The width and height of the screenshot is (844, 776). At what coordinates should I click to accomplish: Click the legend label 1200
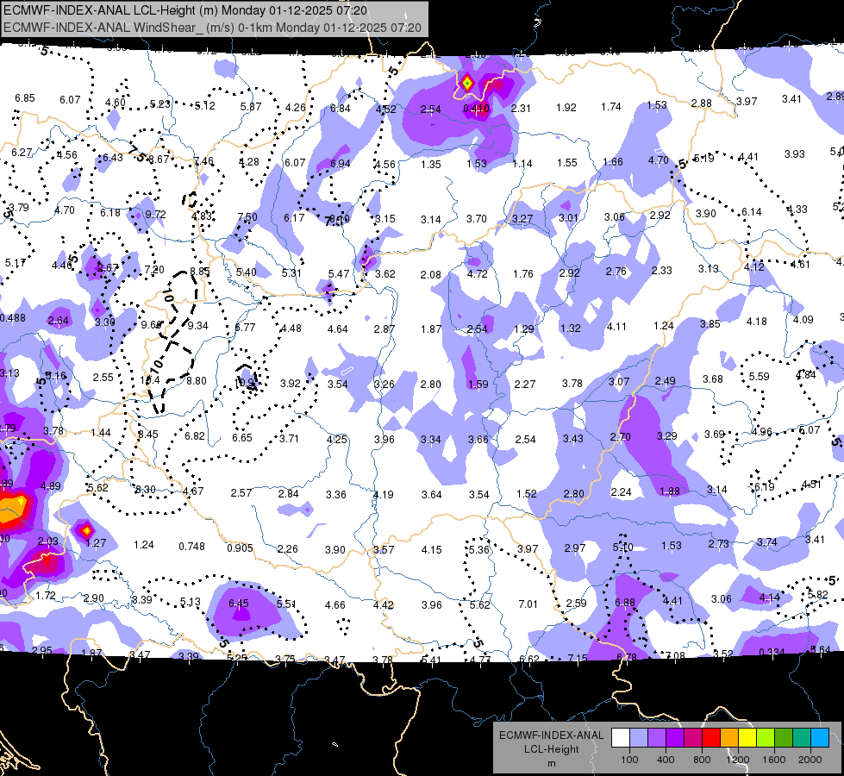[737, 760]
